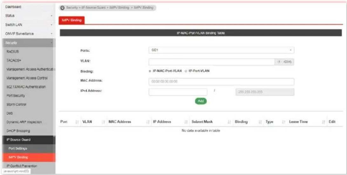Sort table by MAC Address column arrows
This screenshot has width=347, height=175.
pyautogui.click(x=148, y=122)
